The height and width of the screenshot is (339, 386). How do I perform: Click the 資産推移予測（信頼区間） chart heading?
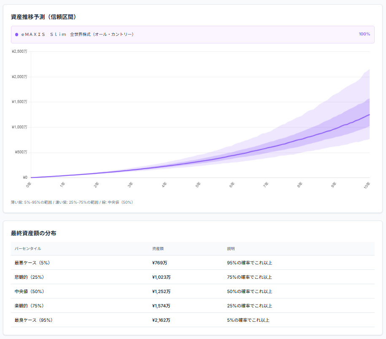coord(43,17)
